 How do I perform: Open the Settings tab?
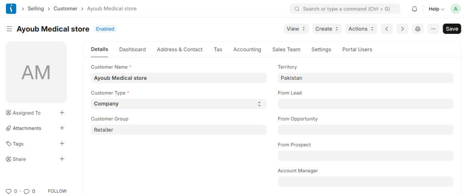(321, 49)
